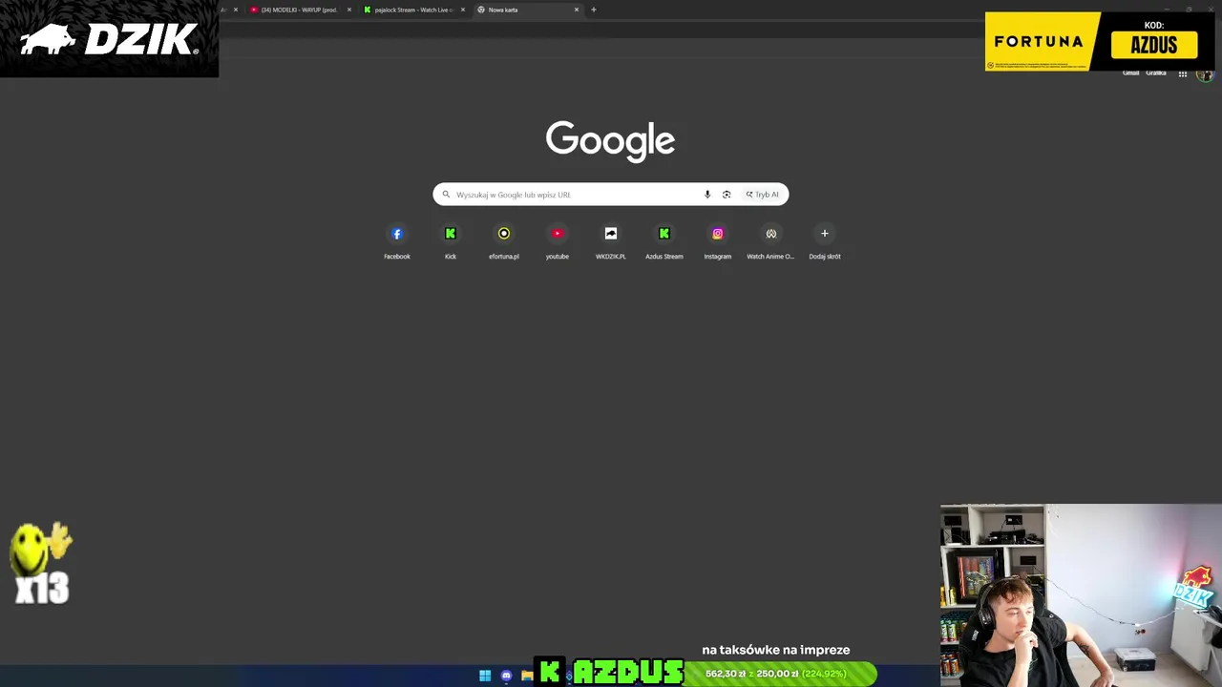Open the youtube shortcut tile
The width and height of the screenshot is (1222, 687).
558,240
